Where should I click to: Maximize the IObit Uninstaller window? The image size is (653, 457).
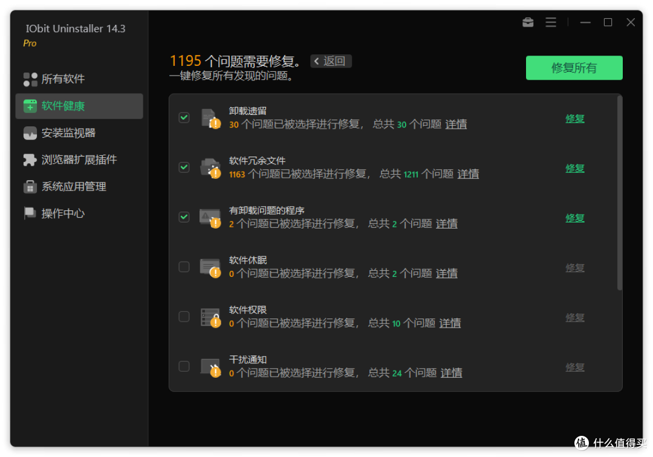pyautogui.click(x=608, y=22)
